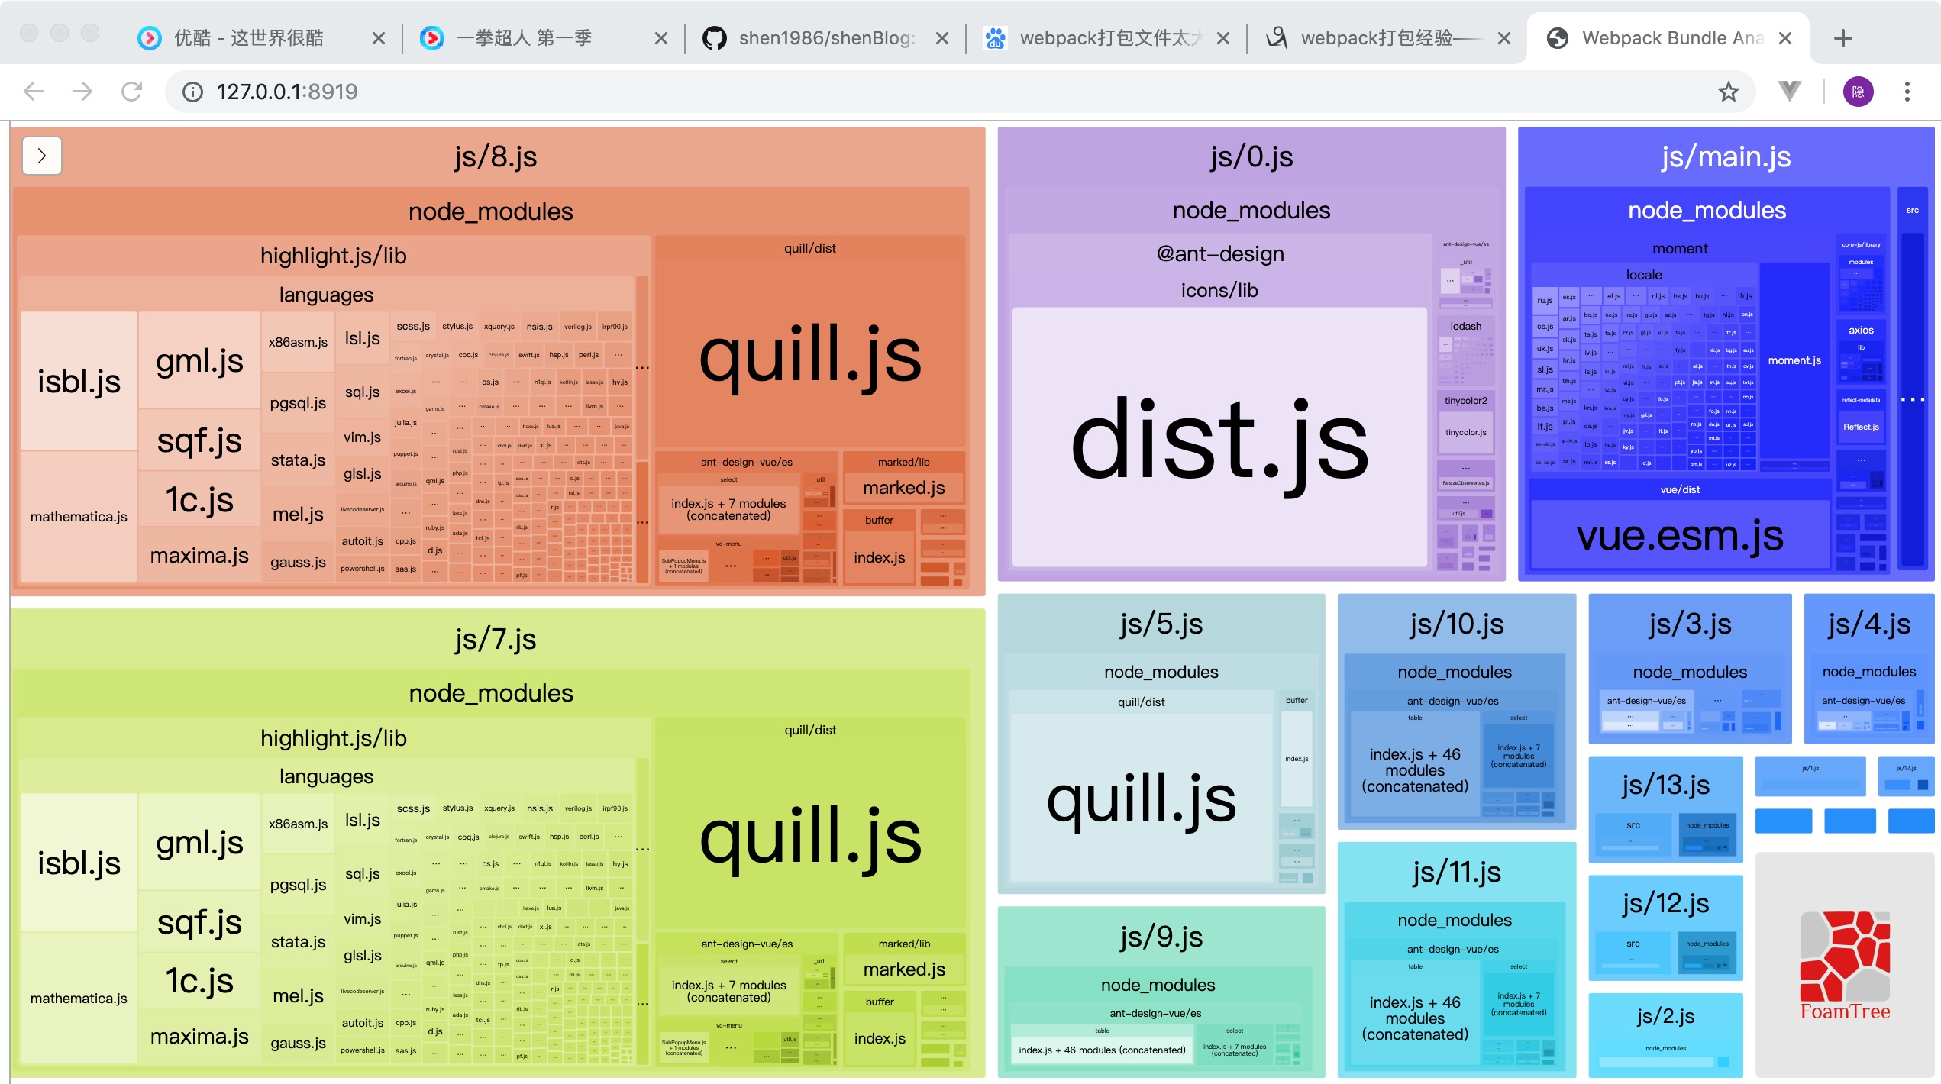Click the js/8.js bundle title
The width and height of the screenshot is (1941, 1084).
[496, 156]
